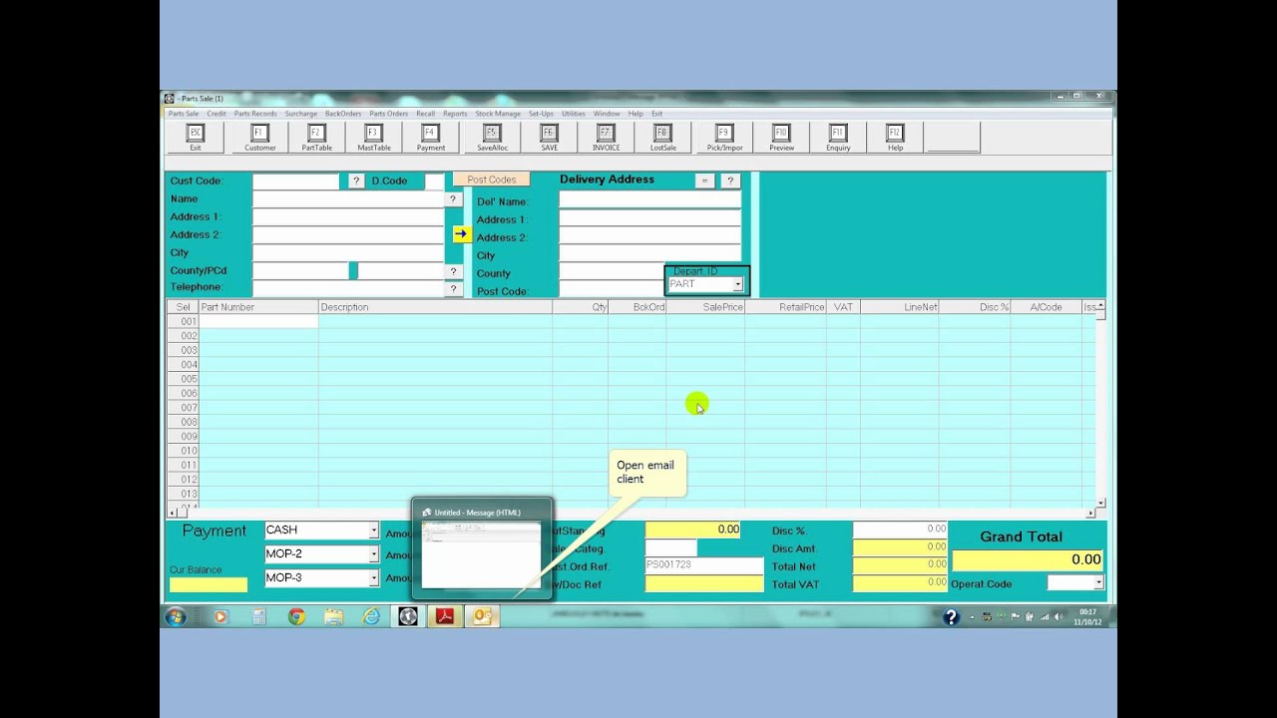Expand the MOP-3 payment dropdown
1277x718 pixels.
(374, 579)
